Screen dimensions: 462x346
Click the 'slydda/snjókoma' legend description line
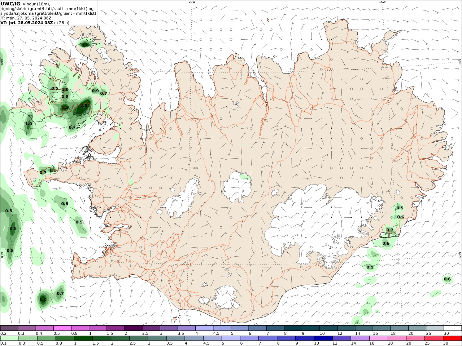[x=48, y=13]
